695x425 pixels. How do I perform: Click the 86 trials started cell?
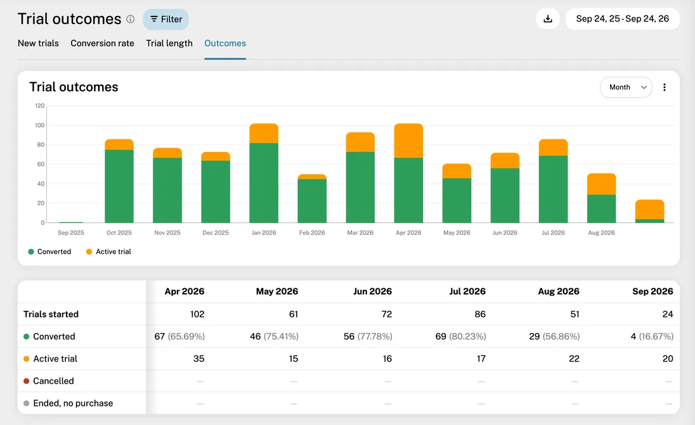[480, 314]
